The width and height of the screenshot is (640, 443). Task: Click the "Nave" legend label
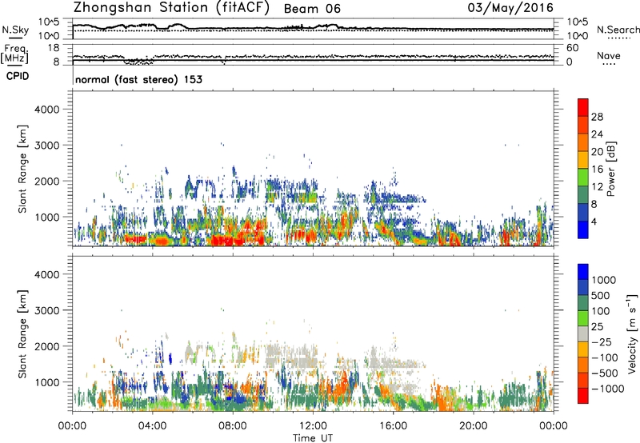pos(609,55)
